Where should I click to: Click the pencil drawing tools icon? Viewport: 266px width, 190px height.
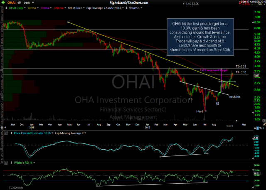click(264, 124)
